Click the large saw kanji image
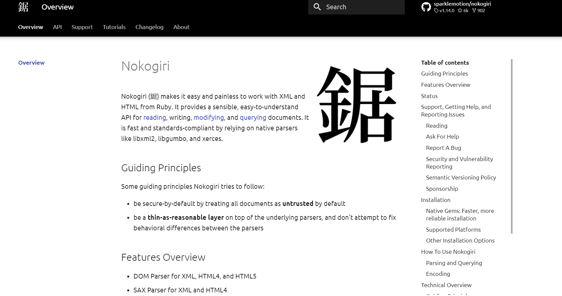Viewport: 562px width, 296px height. [356, 104]
